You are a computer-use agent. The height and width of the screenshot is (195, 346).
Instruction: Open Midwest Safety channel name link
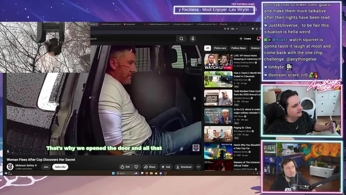25,165
